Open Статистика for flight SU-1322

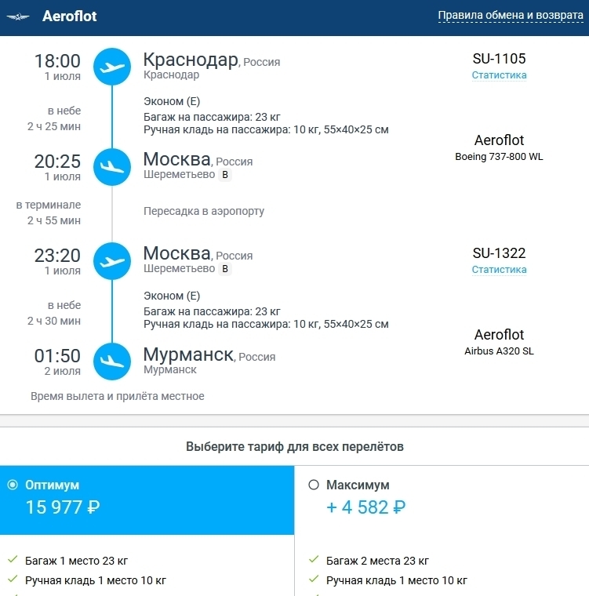[x=499, y=270]
